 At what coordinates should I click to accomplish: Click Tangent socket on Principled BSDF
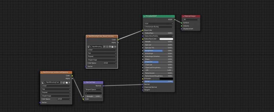point(143,90)
